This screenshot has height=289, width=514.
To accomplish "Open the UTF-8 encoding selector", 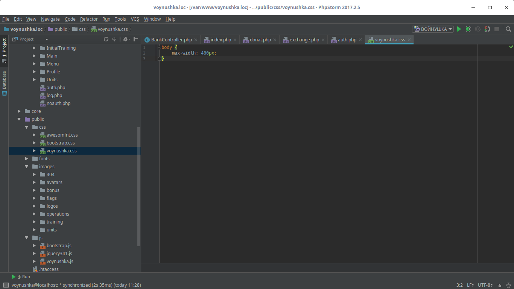I will coord(485,285).
